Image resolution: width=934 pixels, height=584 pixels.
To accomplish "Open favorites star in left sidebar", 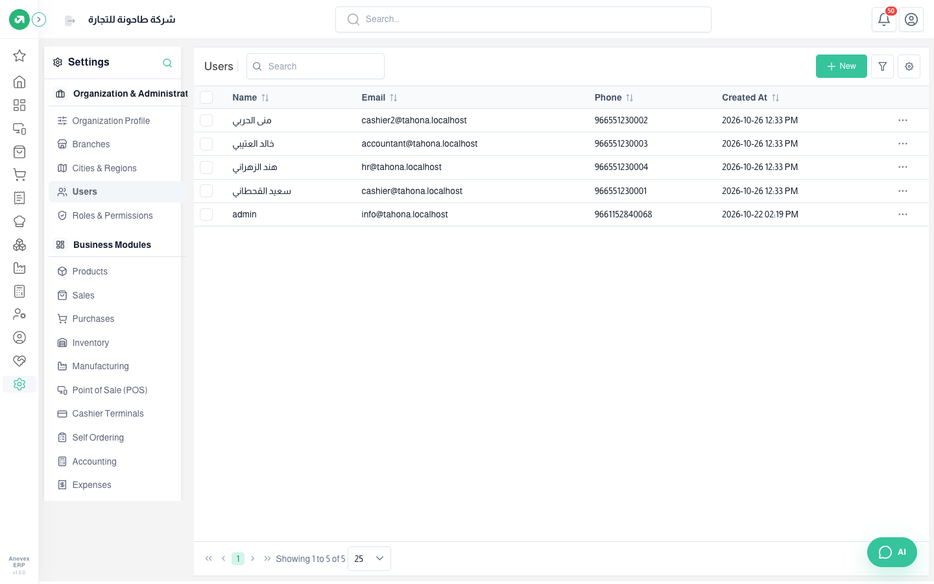I will coord(19,56).
